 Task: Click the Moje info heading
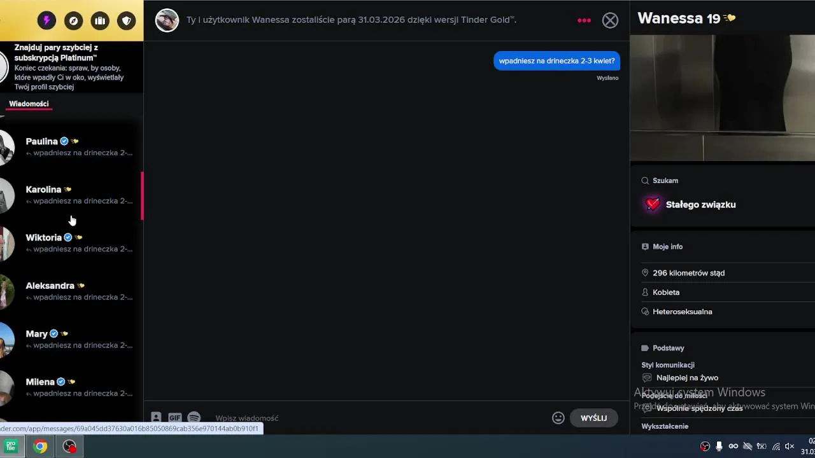click(667, 247)
